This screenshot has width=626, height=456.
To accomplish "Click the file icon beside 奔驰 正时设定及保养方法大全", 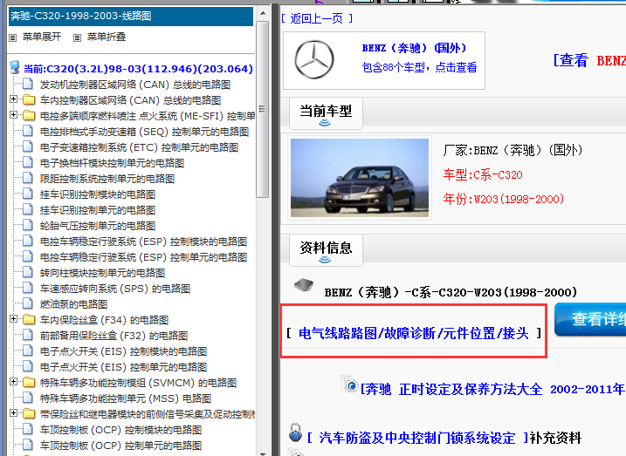I will click(x=350, y=384).
